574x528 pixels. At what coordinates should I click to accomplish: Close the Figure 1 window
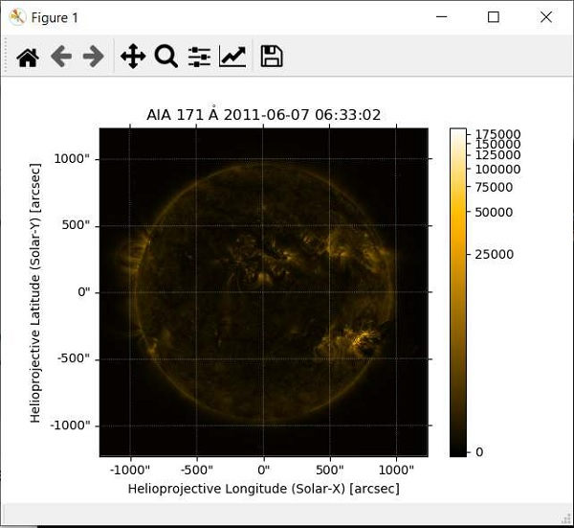point(545,17)
